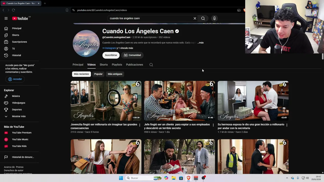Open Brave browser from the taskbar
324x182 pixels.
(188, 178)
